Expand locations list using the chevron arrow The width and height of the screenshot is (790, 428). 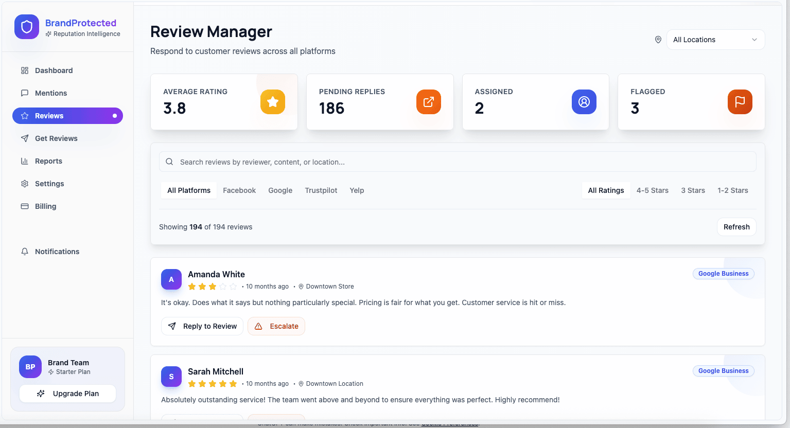754,40
